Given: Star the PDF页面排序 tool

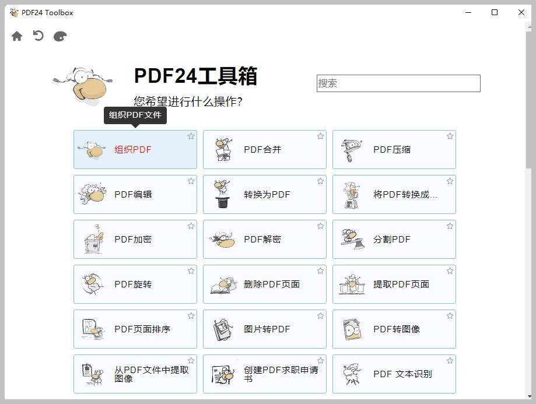Looking at the screenshot, I should click(191, 316).
